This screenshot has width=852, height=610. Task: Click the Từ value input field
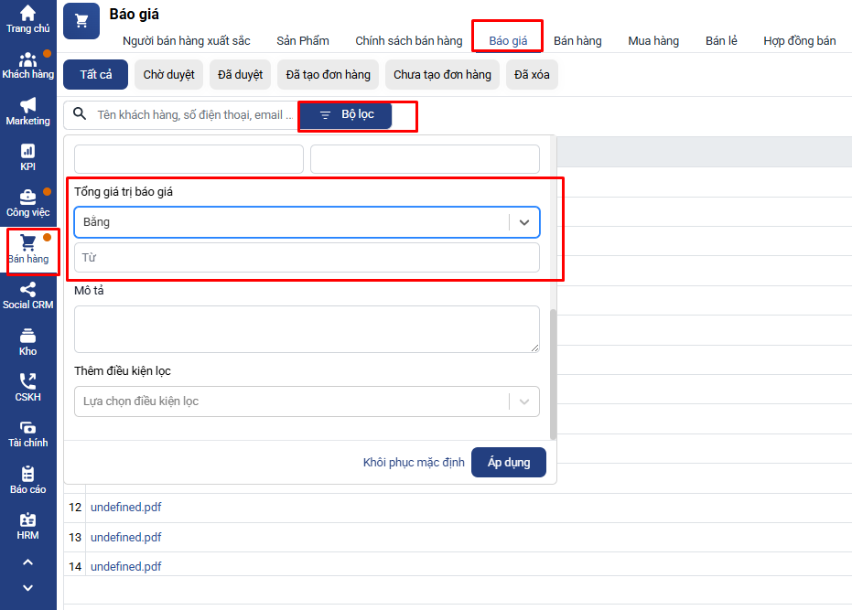pos(307,258)
